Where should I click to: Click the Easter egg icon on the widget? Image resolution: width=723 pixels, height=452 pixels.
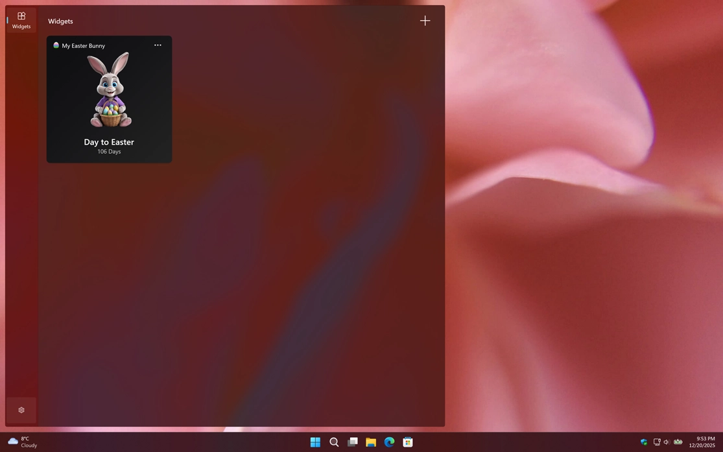pyautogui.click(x=56, y=45)
